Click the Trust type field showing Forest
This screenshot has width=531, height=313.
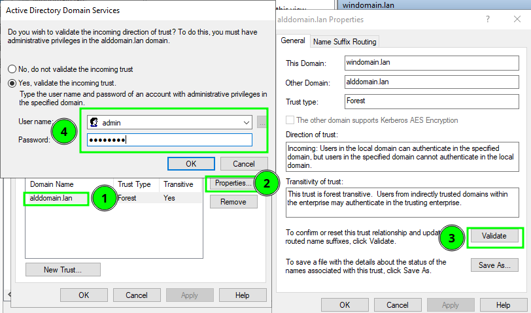tap(432, 101)
